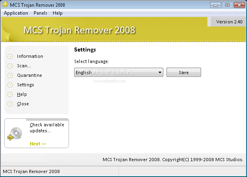Image resolution: width=247 pixels, height=177 pixels.
Task: Open the Scan... panel
Action: [x=24, y=66]
